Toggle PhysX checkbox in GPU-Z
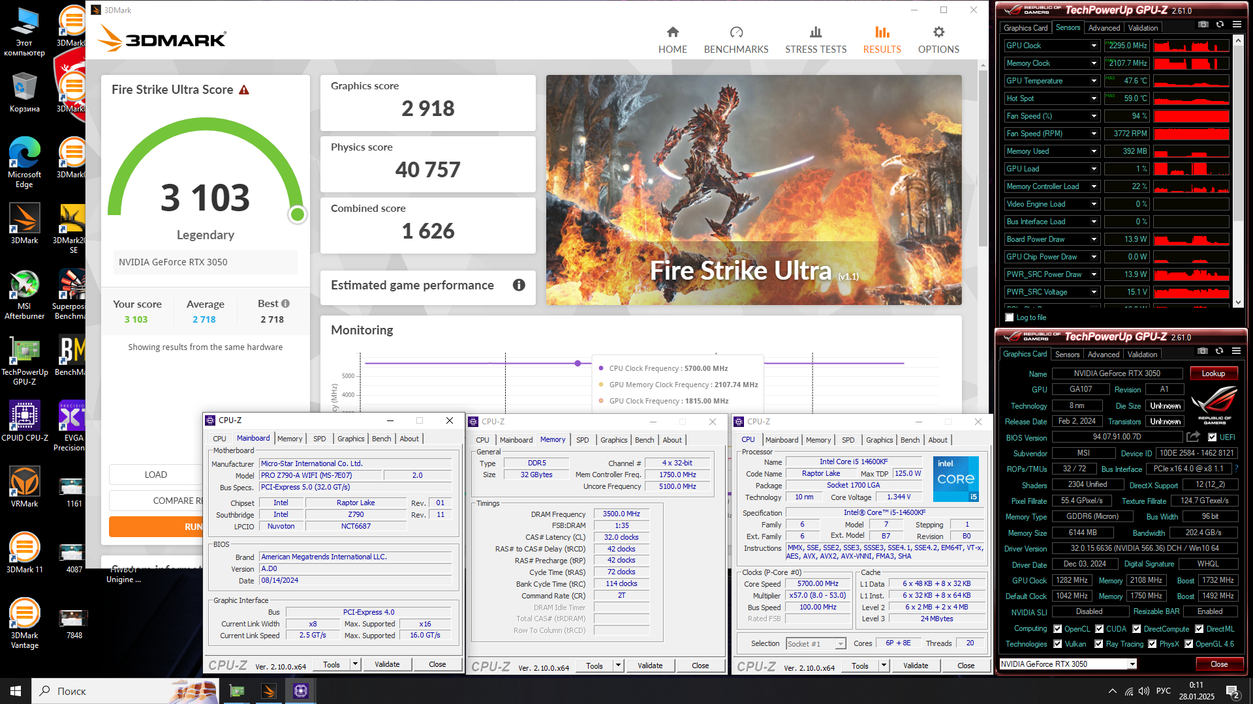This screenshot has width=1253, height=704. click(1152, 644)
